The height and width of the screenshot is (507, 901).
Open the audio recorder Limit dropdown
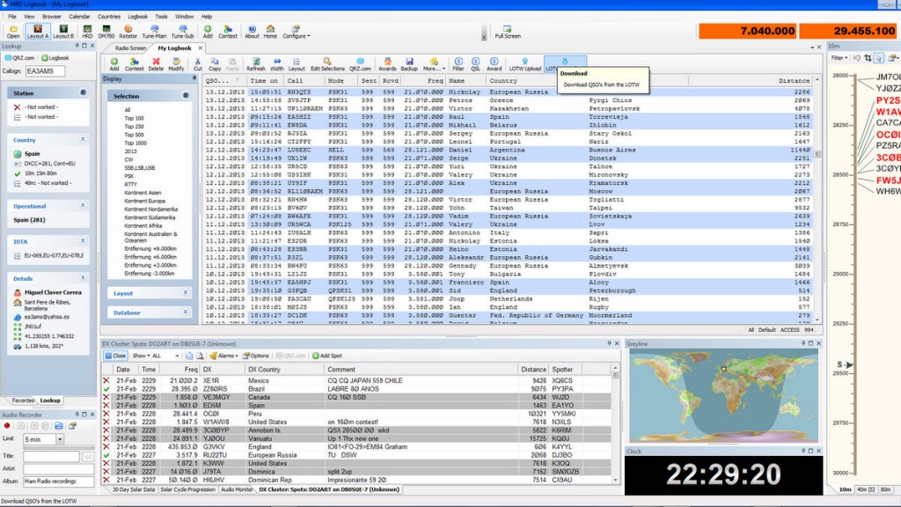point(58,439)
